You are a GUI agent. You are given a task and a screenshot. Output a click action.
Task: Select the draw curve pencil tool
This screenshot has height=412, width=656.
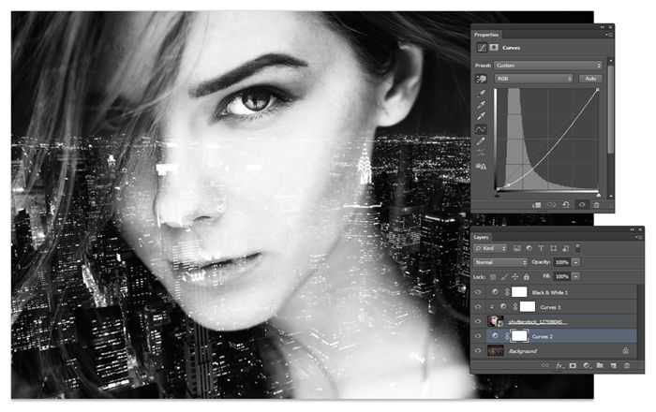pos(482,141)
